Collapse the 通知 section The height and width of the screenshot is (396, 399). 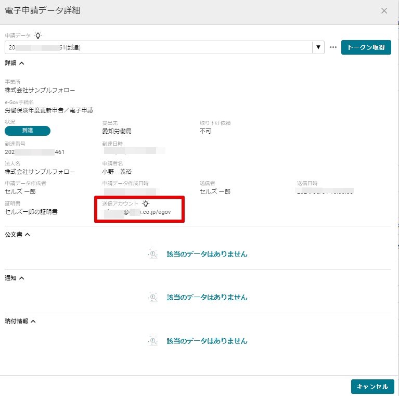tap(21, 278)
